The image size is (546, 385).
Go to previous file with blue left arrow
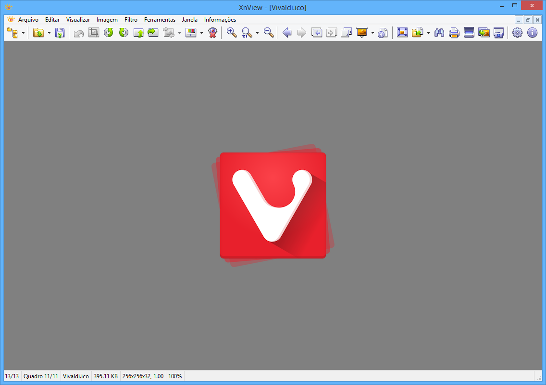pyautogui.click(x=287, y=33)
